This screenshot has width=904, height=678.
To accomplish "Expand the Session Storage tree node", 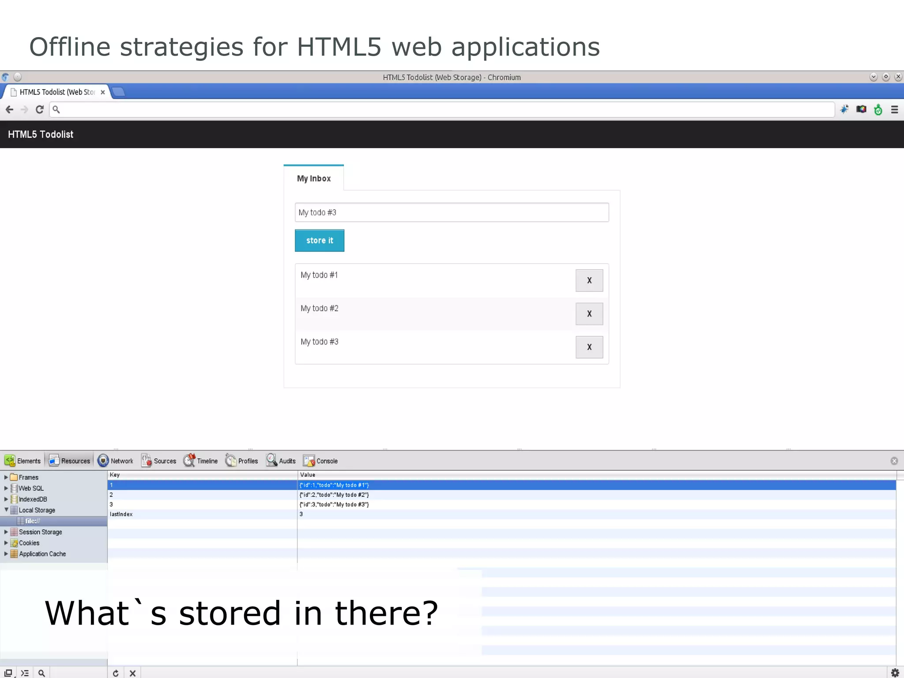I will [x=6, y=532].
